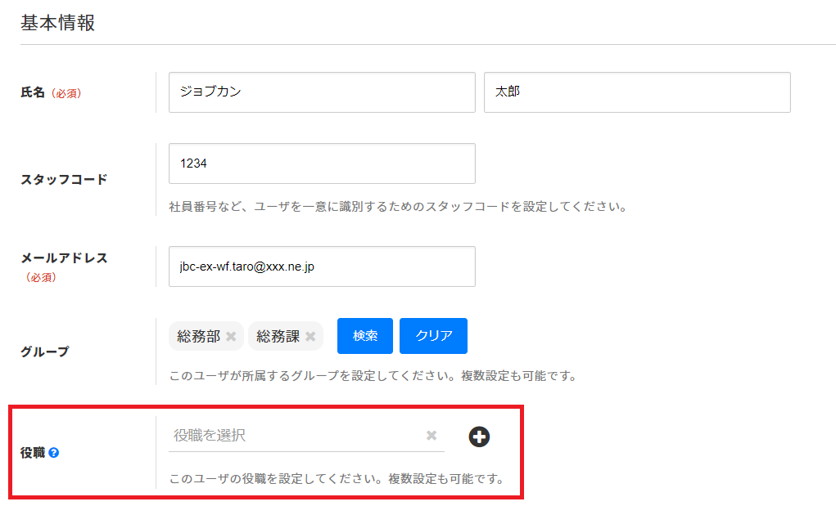
Task: Click the 基本情報 section heading
Action: click(58, 23)
